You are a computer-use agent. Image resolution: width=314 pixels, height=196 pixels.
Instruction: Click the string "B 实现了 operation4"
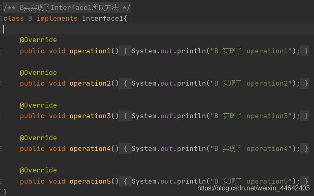pos(251,149)
